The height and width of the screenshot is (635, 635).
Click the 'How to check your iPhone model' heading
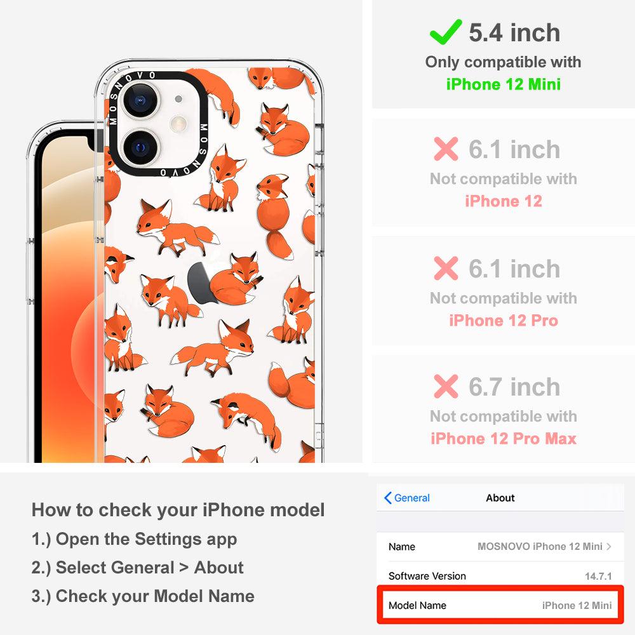(178, 510)
